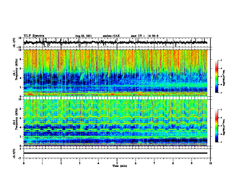Click time axis tick label "3"
Screen dimensions: 237x183
coord(80,163)
